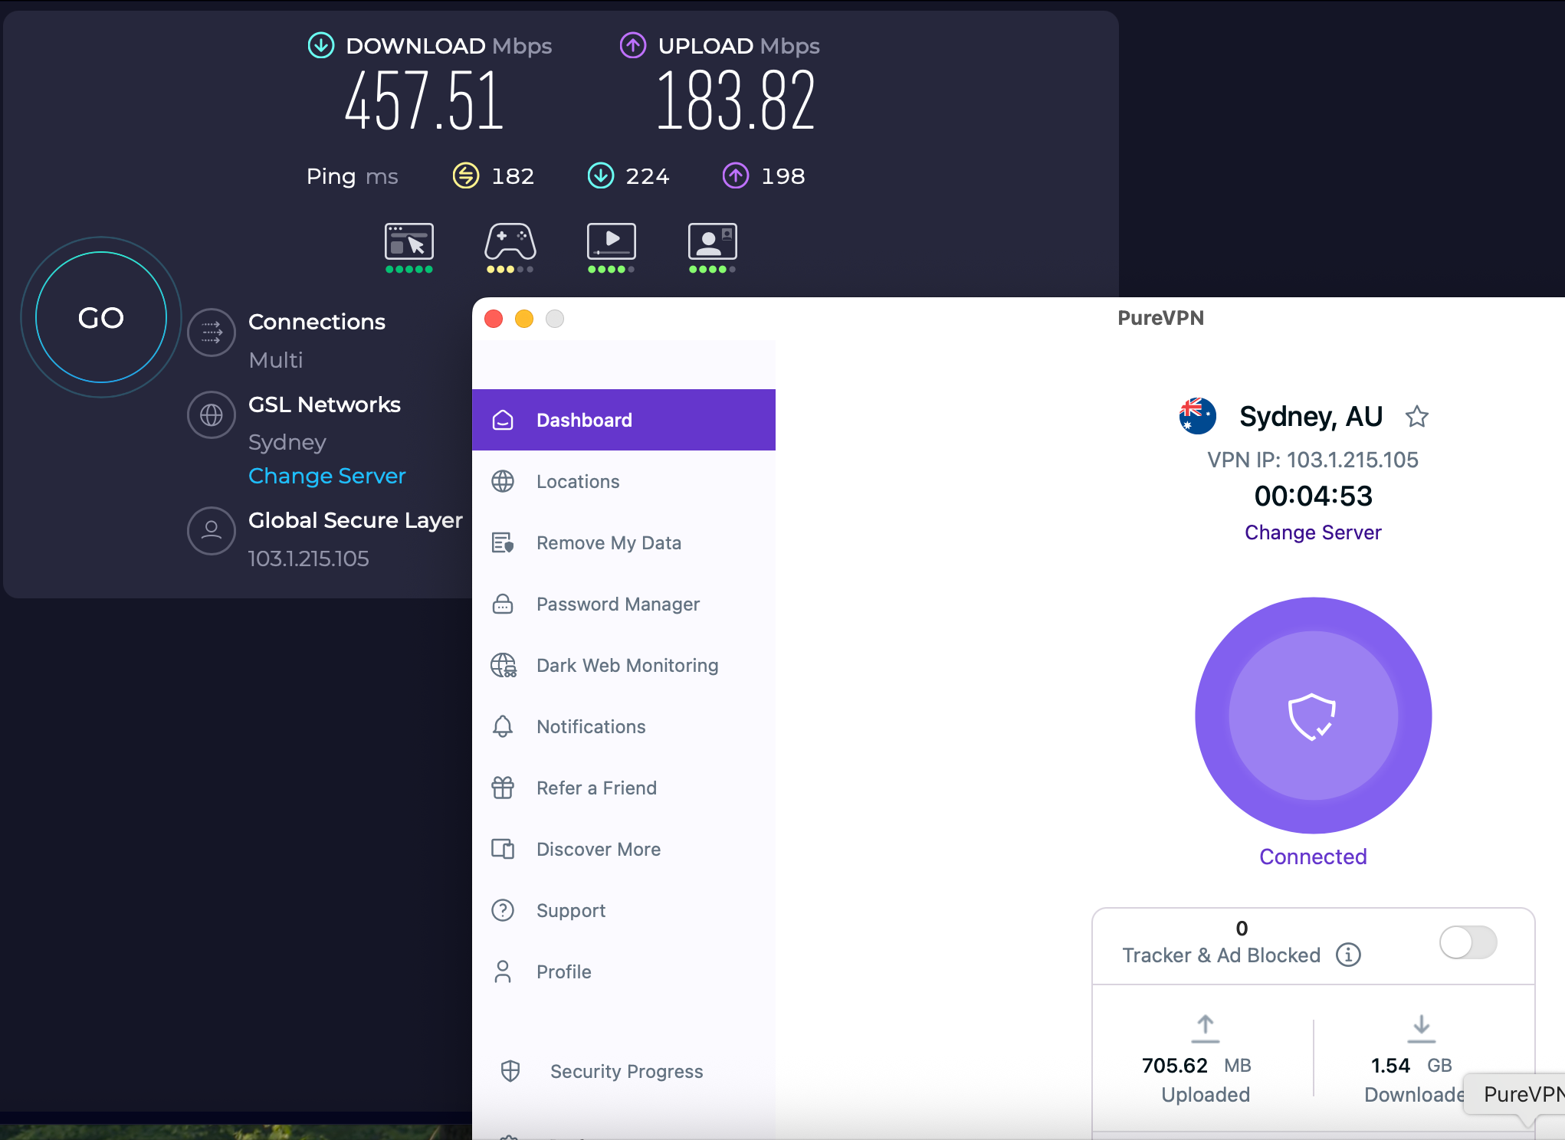Image resolution: width=1565 pixels, height=1140 pixels.
Task: Click the VPN IP 103.1.215.105 text
Action: click(x=1313, y=460)
